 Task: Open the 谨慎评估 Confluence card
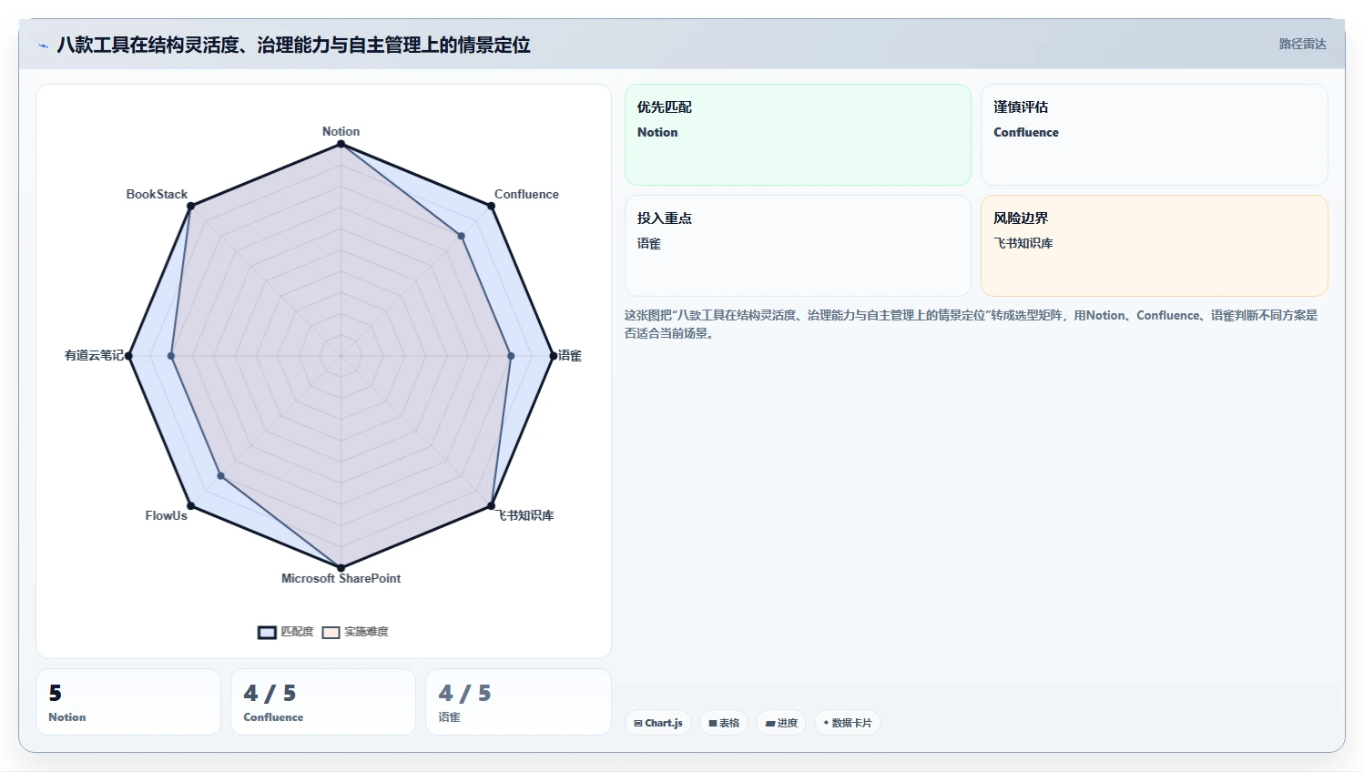pos(1154,135)
